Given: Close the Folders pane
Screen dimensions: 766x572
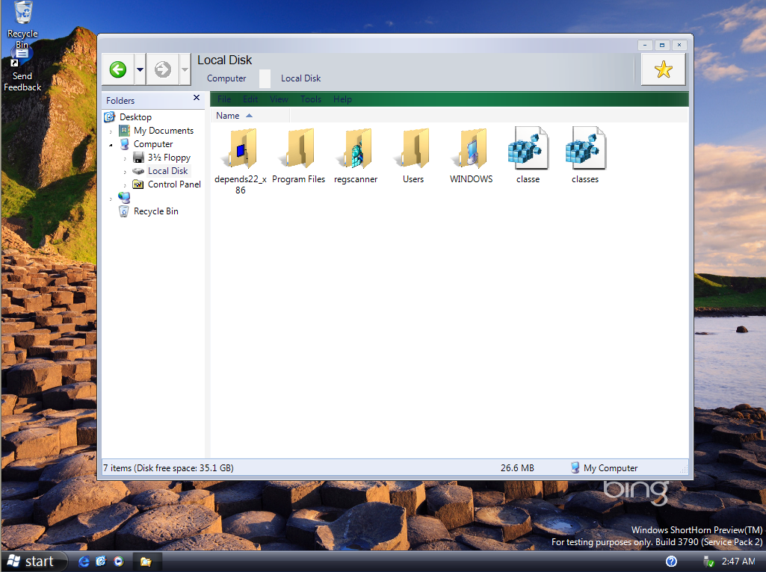Looking at the screenshot, I should [197, 98].
